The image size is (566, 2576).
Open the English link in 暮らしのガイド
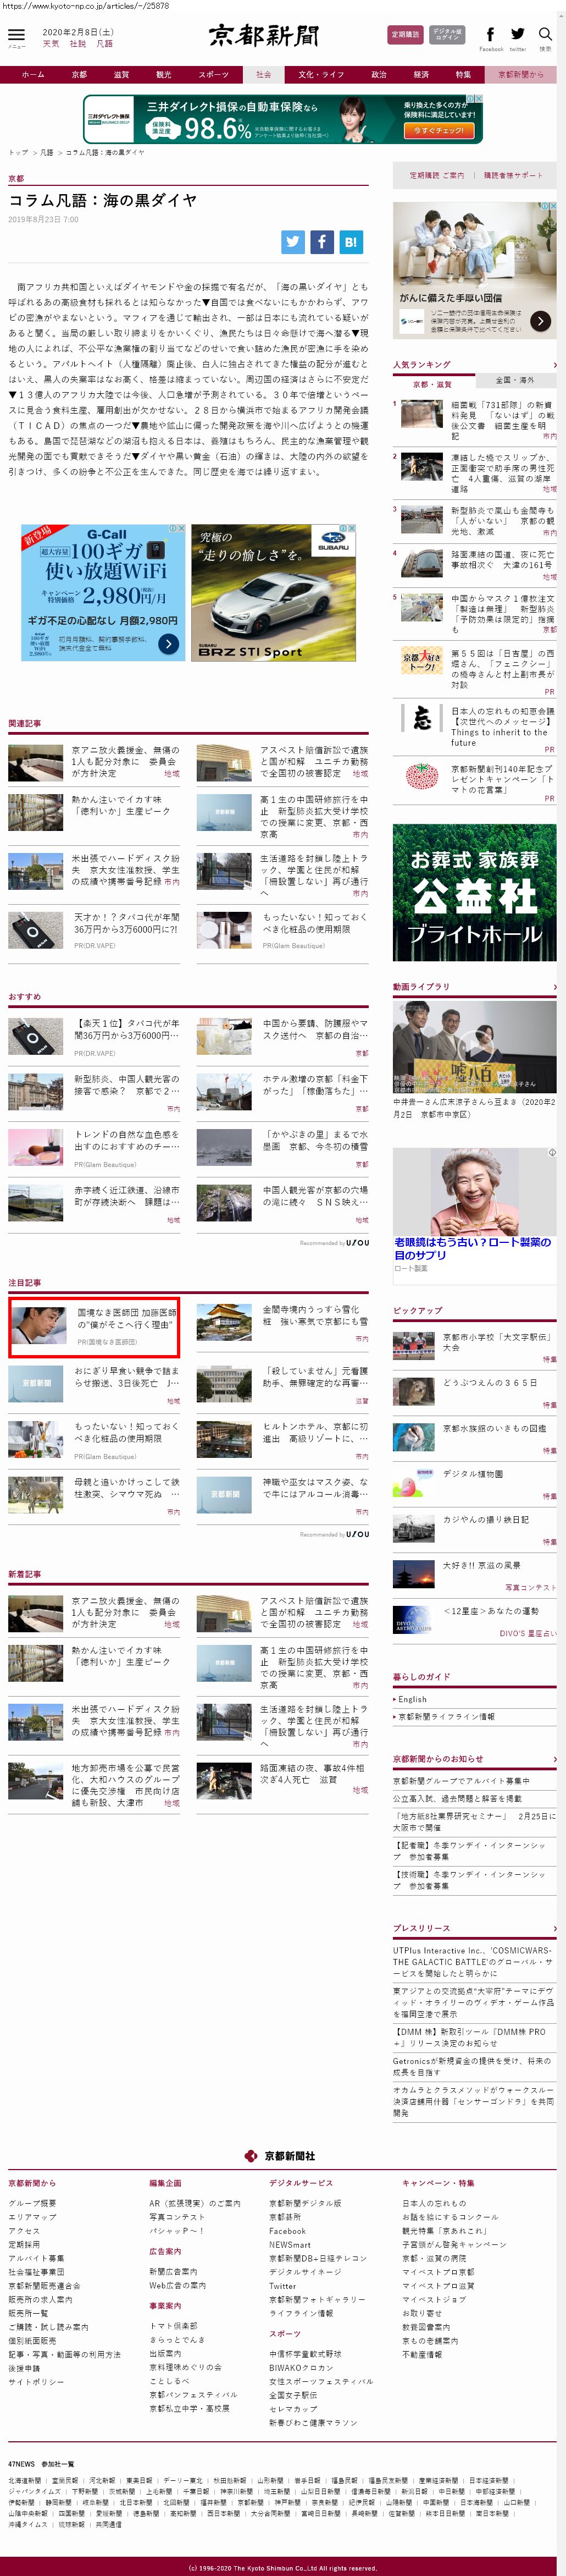pos(412,1699)
